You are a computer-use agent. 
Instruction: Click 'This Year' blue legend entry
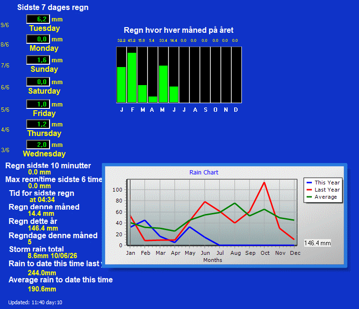click(x=323, y=183)
